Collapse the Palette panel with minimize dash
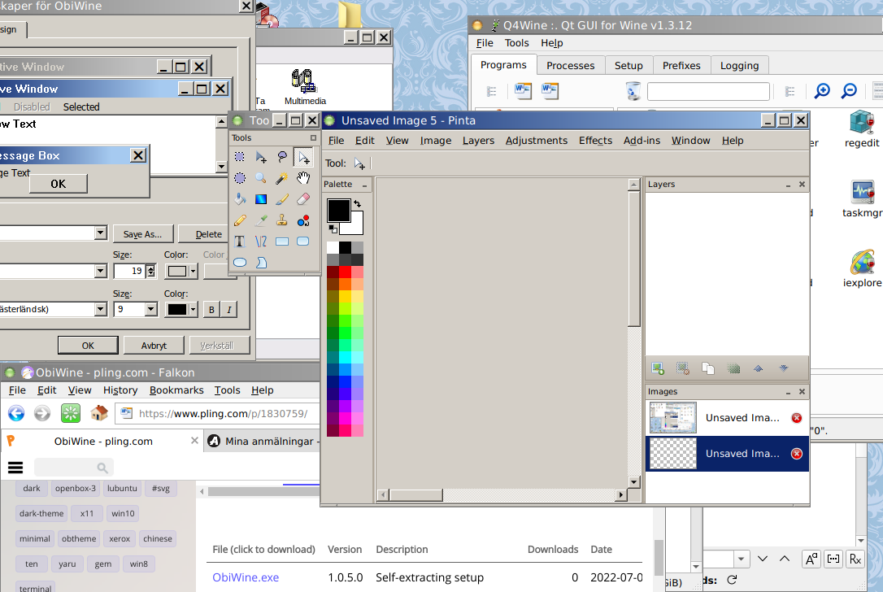 pos(364,185)
